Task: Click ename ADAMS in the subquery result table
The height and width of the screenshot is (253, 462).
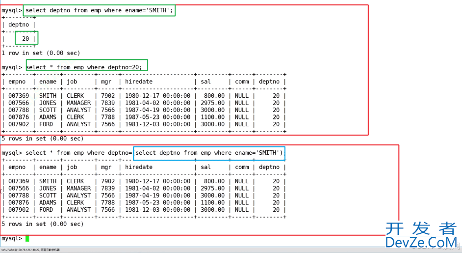Action: pos(48,202)
